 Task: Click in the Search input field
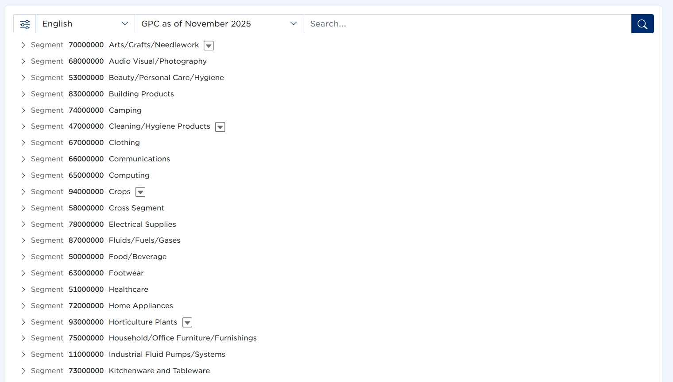click(x=467, y=24)
